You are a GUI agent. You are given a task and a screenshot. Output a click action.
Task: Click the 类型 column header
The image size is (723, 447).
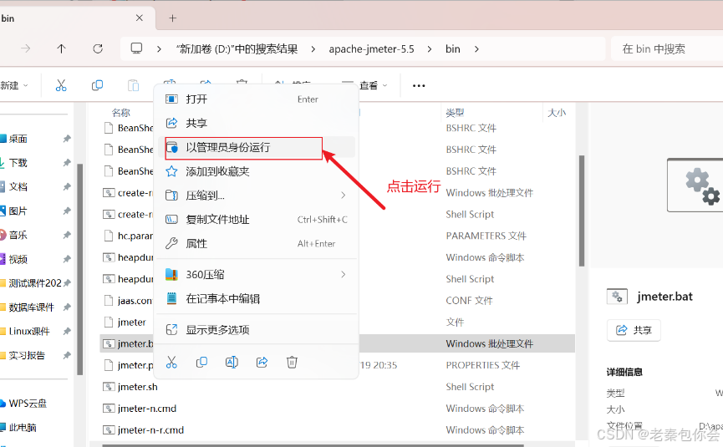pyautogui.click(x=455, y=113)
